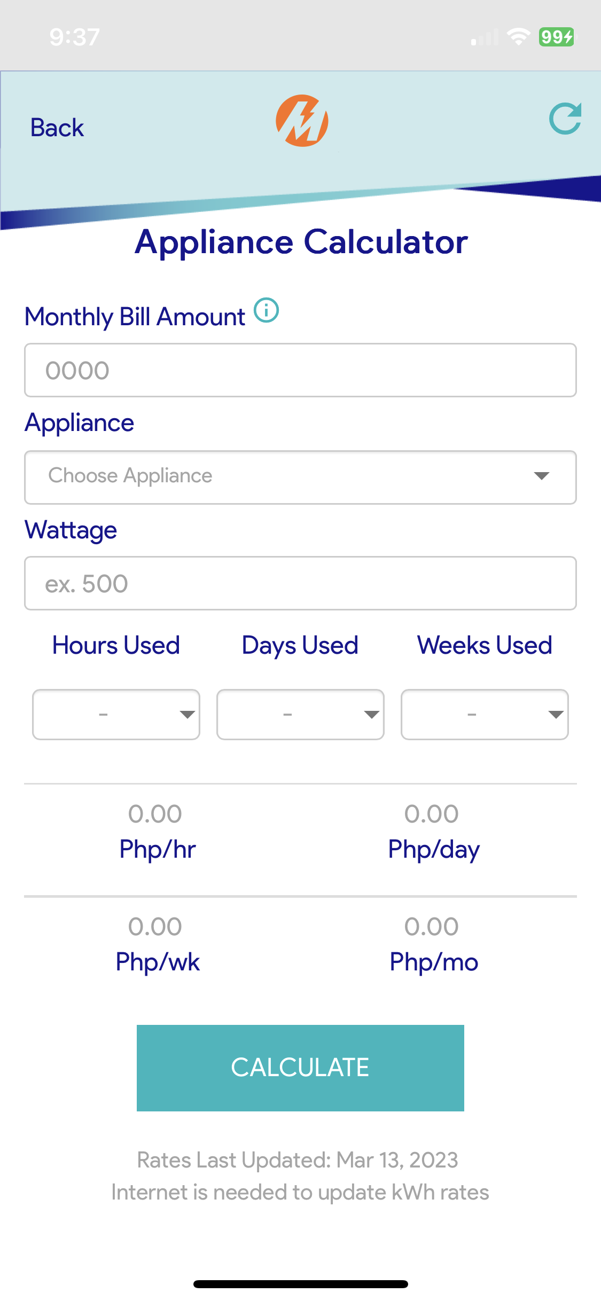
Task: Expand the Weeks Used dropdown
Action: tap(485, 714)
